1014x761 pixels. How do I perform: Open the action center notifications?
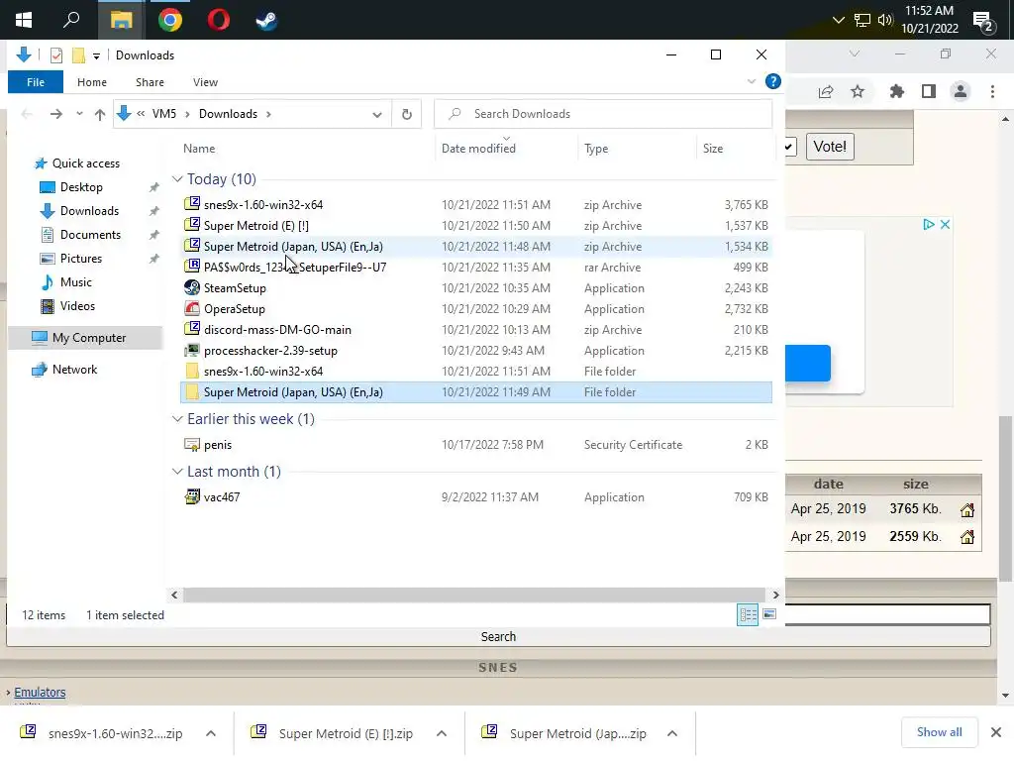pyautogui.click(x=983, y=22)
